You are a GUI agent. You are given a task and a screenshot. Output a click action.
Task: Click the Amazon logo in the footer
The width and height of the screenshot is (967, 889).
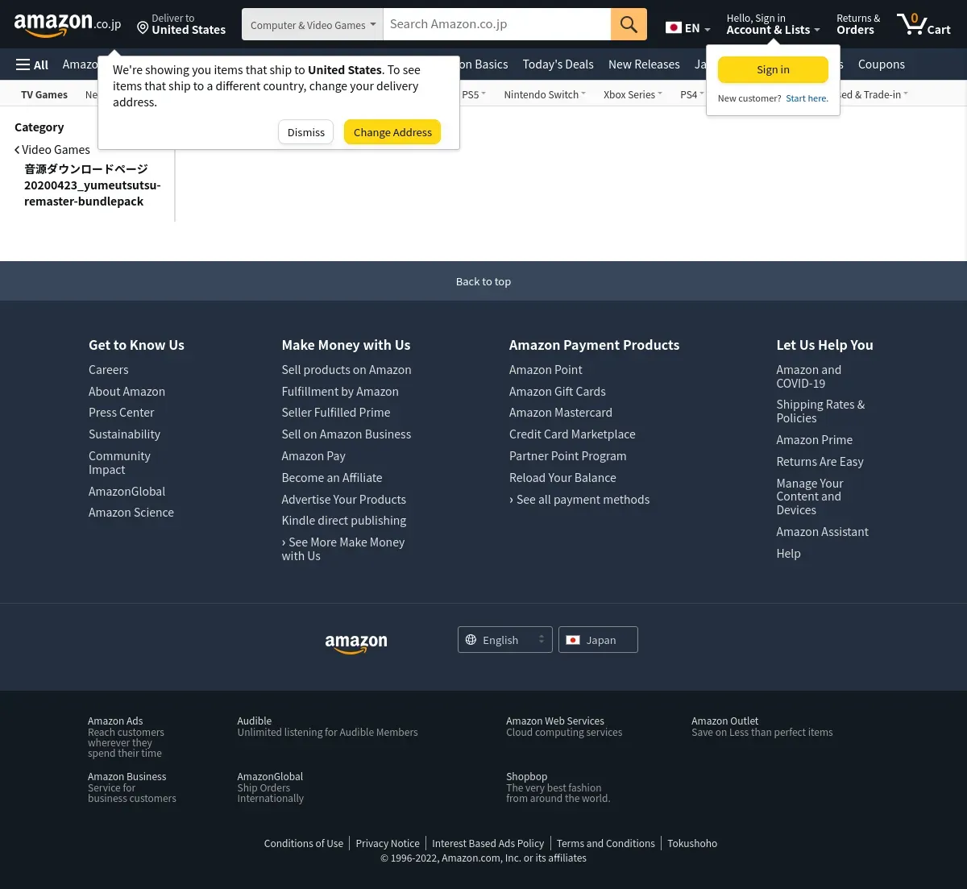coord(356,642)
